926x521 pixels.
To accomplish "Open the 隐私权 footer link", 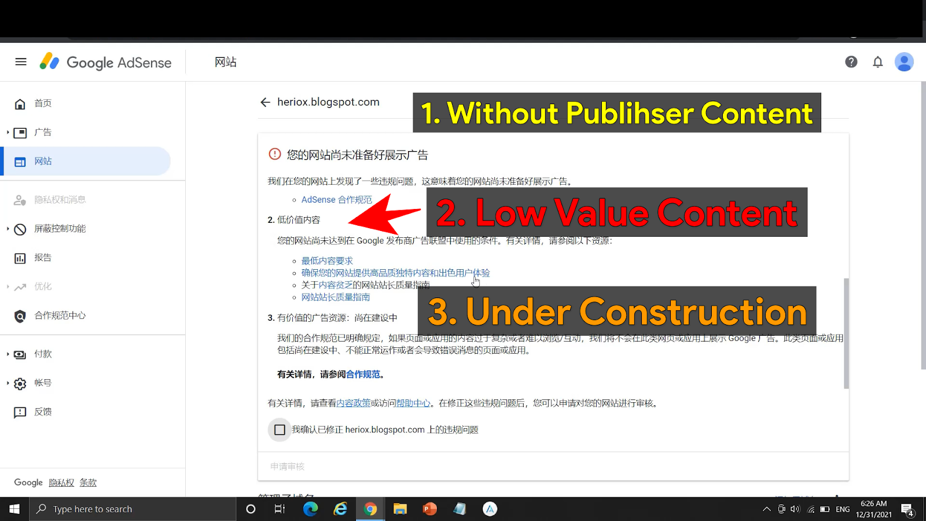I will [61, 483].
